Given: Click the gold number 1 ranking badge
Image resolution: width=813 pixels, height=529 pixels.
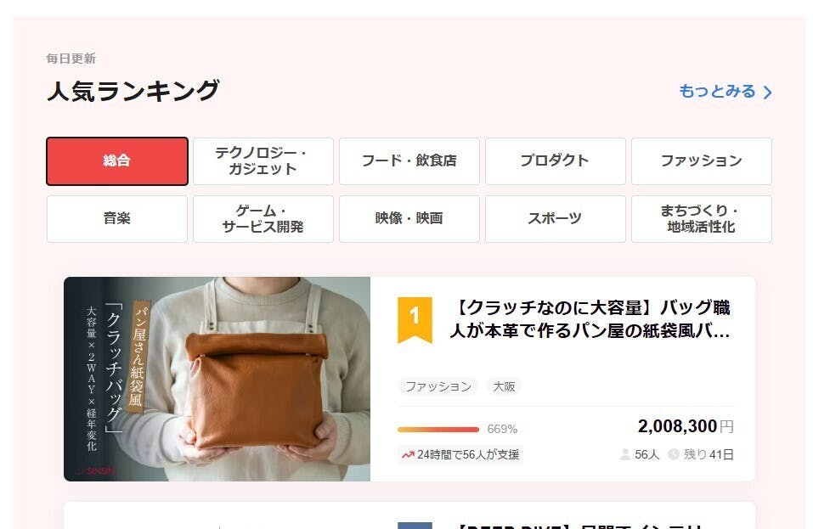Looking at the screenshot, I should [x=415, y=319].
